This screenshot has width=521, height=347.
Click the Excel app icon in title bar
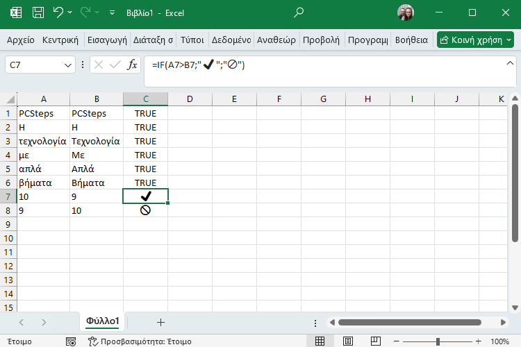(16, 13)
